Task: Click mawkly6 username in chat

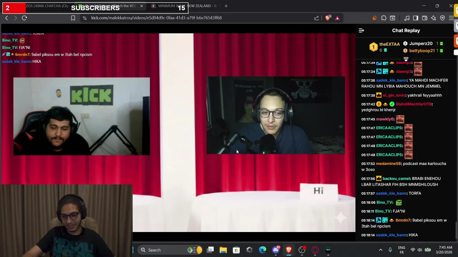Action: click(x=385, y=119)
